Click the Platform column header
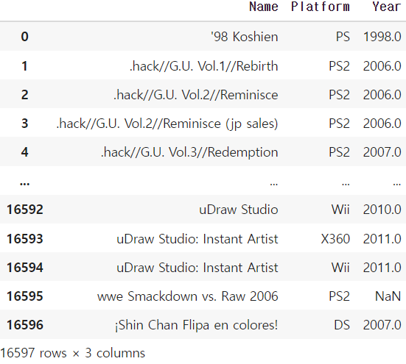406x364 pixels. point(321,7)
